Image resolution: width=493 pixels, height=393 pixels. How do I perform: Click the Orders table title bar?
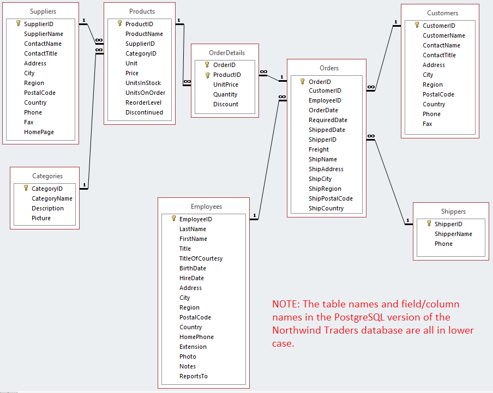tap(329, 68)
